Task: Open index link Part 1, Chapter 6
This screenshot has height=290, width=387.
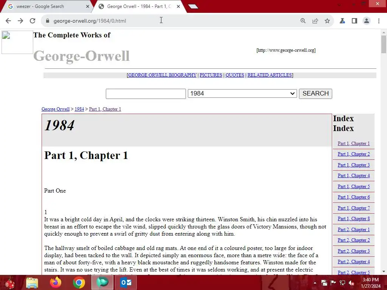Action: click(x=354, y=197)
